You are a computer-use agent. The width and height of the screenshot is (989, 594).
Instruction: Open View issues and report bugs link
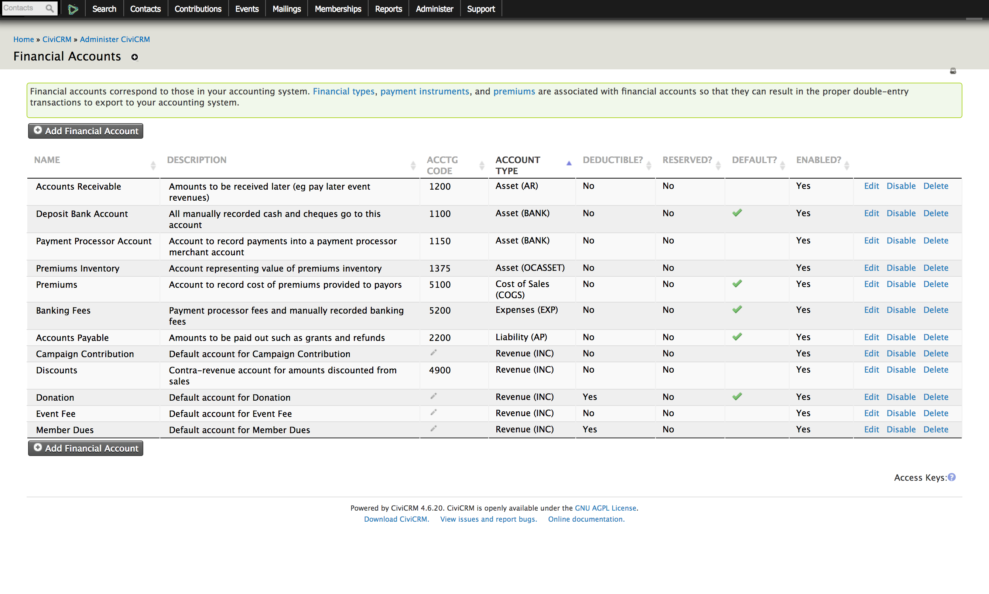488,519
